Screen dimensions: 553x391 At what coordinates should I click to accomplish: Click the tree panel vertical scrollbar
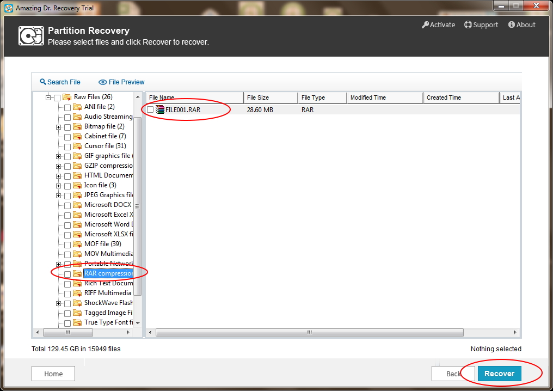[138, 207]
